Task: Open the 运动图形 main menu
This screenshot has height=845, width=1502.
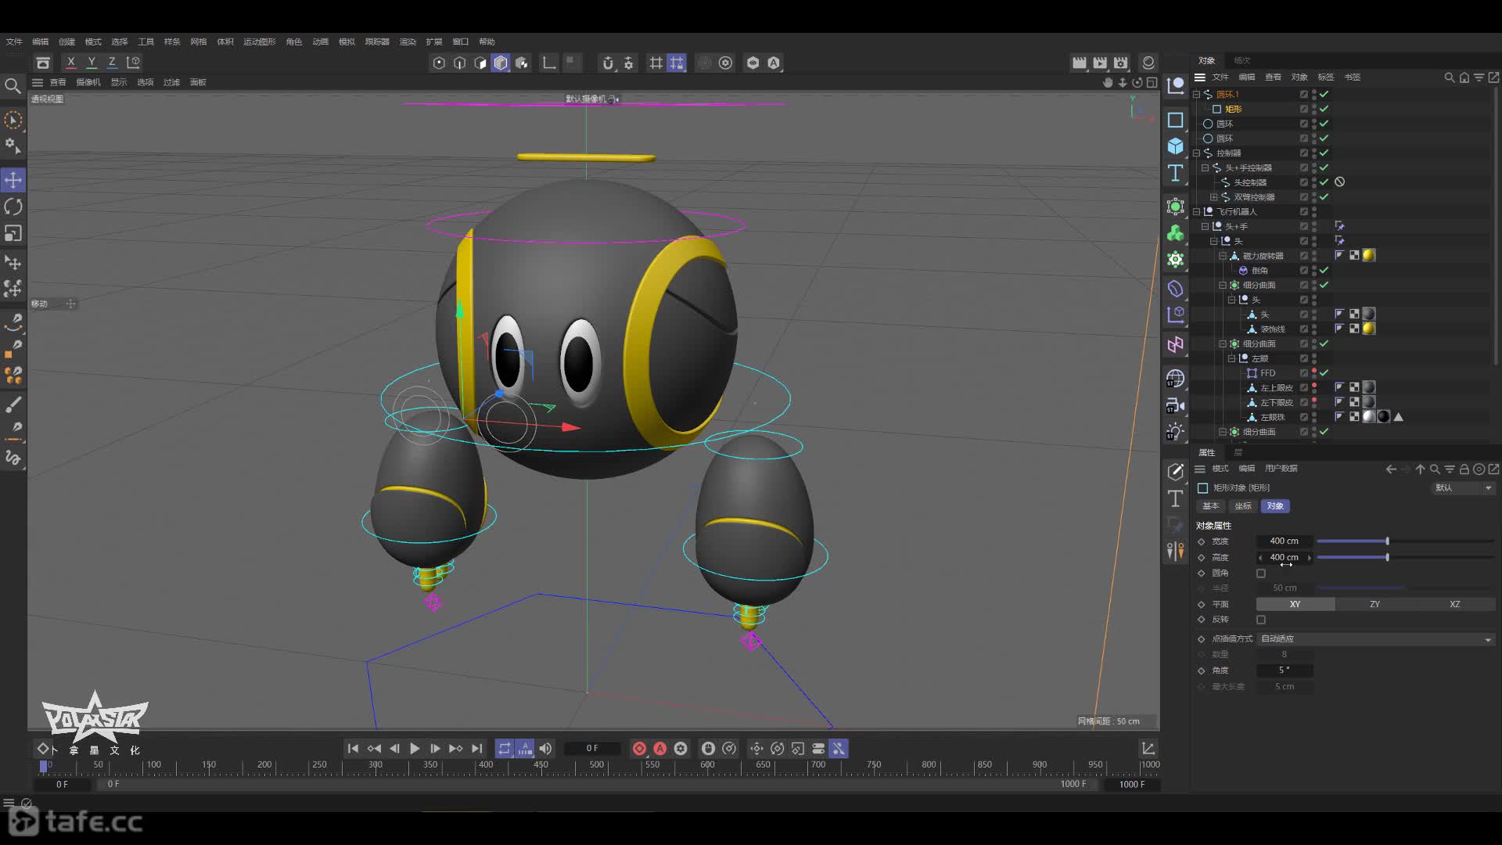Action: (x=259, y=41)
